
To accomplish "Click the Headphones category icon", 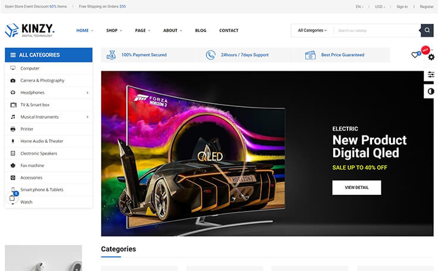I will (13, 92).
